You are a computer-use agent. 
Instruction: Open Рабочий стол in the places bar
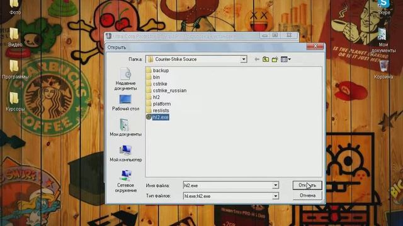tap(125, 103)
